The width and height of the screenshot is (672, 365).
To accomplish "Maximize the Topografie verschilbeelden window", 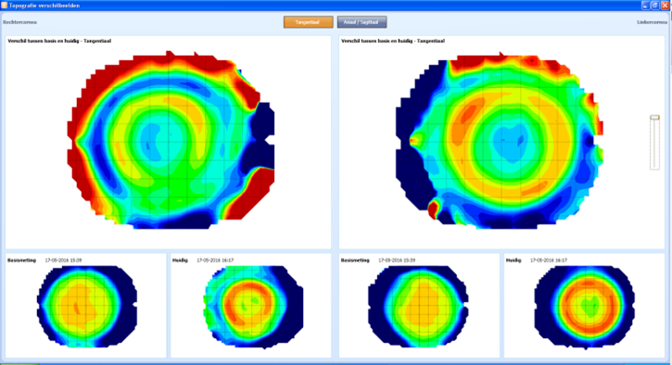I will [x=655, y=6].
